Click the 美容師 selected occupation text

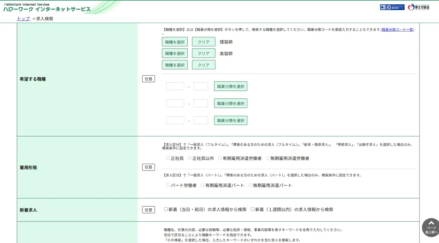pos(226,53)
